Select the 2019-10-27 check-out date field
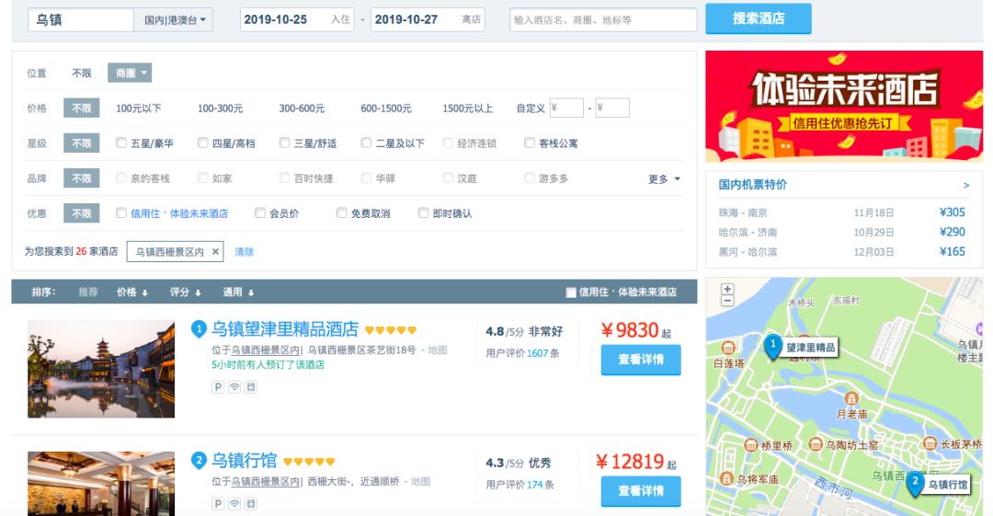The image size is (993, 516). pos(428,19)
